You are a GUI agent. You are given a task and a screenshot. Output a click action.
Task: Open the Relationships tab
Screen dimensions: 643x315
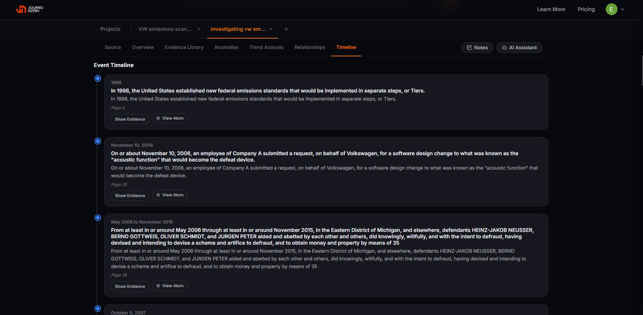[310, 47]
